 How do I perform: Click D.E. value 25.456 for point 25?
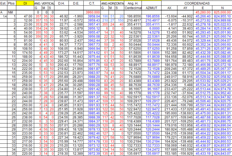pyautogui.click(x=78, y=113)
